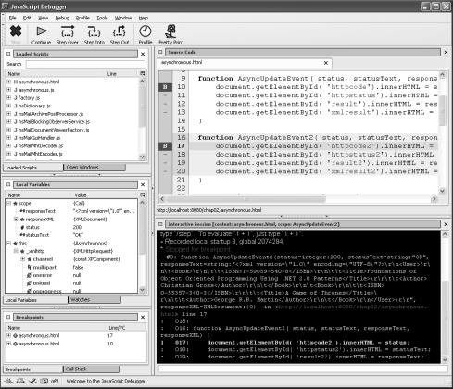Select the Loaded Scripts bottom tab
The height and width of the screenshot is (389, 453).
coord(32,168)
